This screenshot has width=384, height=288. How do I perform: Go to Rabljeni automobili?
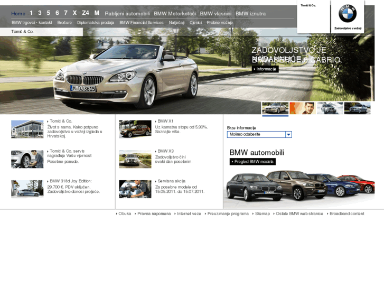127,14
